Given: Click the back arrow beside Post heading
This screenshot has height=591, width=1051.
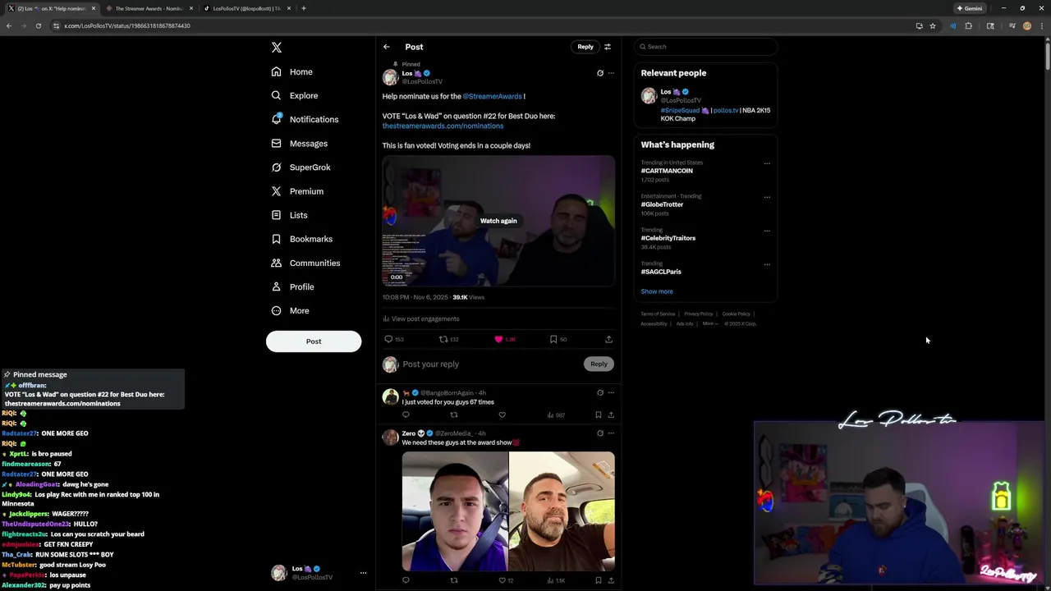Looking at the screenshot, I should point(387,47).
